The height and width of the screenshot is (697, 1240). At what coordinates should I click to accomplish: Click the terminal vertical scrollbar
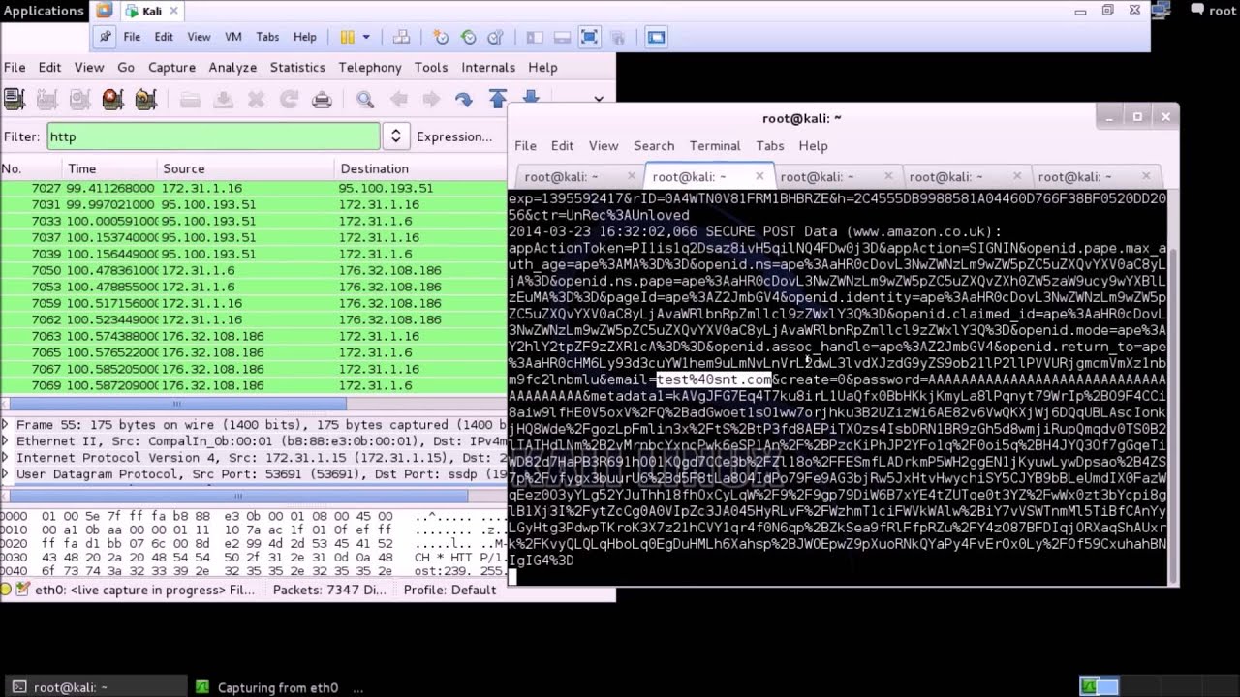click(x=1173, y=416)
